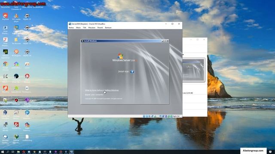Open the Tor Browser desktop icon
275x154 pixels.
point(16,41)
